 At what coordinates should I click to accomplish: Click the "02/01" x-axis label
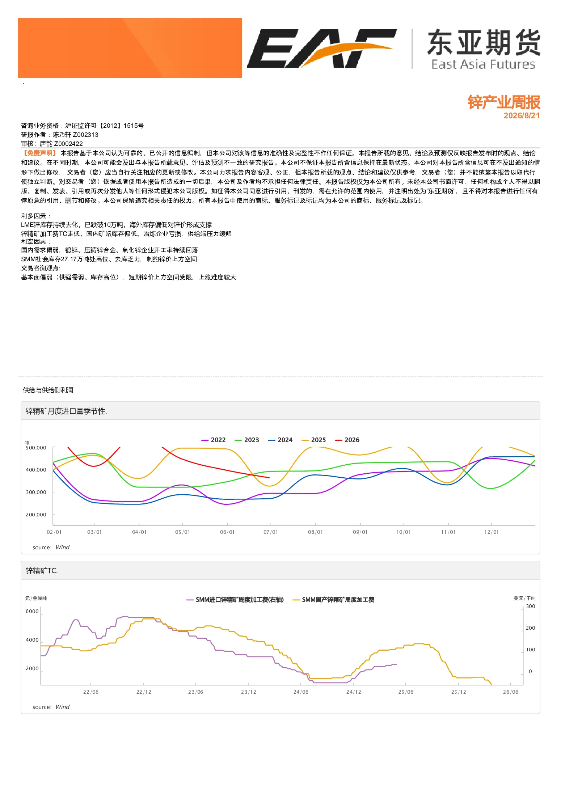click(x=54, y=532)
